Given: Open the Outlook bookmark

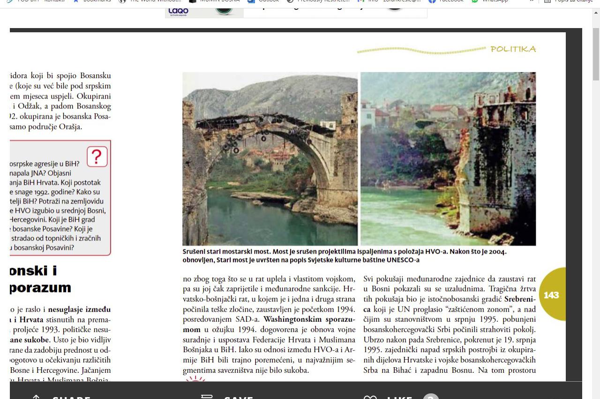Looking at the screenshot, I should (264, 1).
